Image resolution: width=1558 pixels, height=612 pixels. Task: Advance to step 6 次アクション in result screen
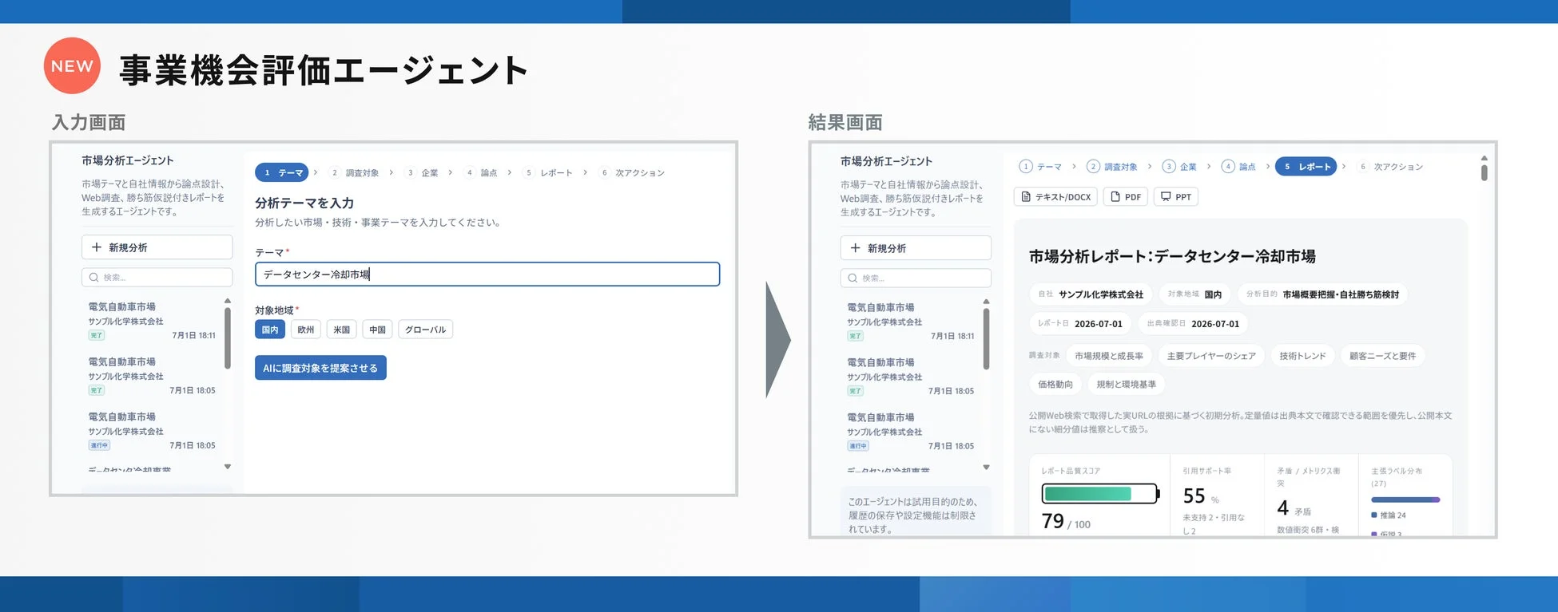[1391, 167]
